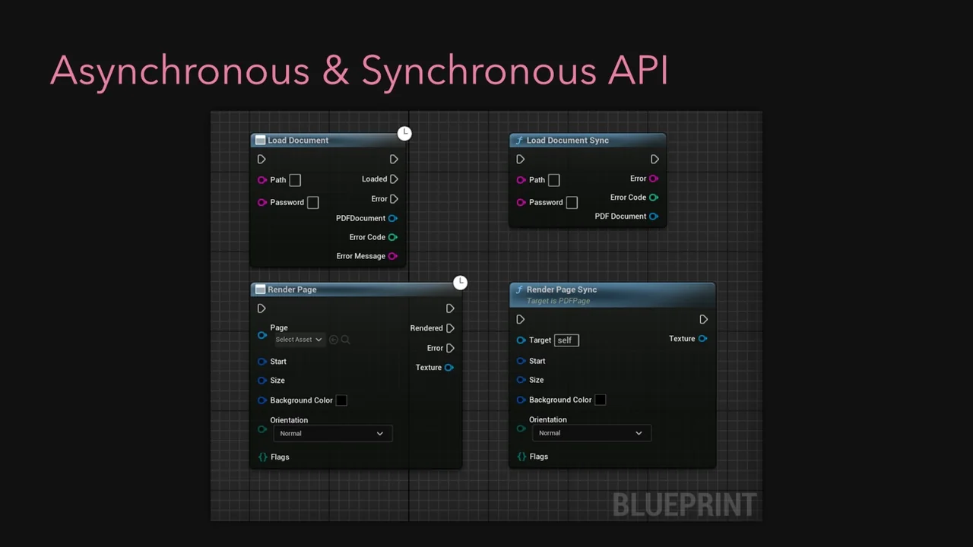
Task: Click the Texture output pin on Render Page Sync
Action: 702,339
